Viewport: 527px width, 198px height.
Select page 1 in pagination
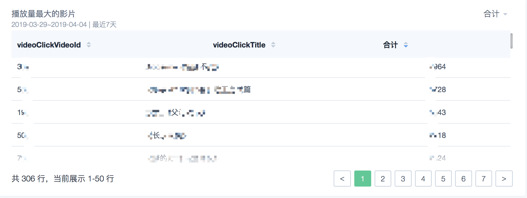(363, 179)
